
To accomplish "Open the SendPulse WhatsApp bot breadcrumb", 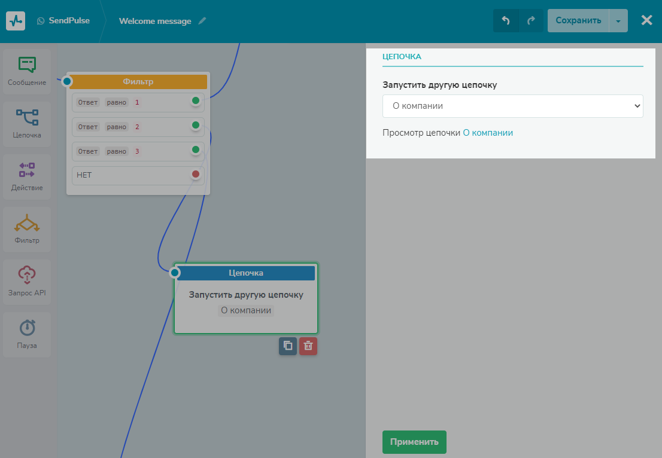I will pyautogui.click(x=64, y=21).
